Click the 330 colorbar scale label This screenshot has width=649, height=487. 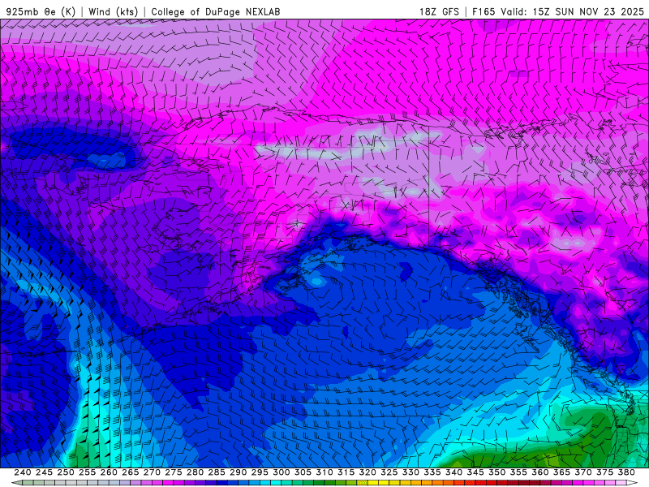[410, 472]
